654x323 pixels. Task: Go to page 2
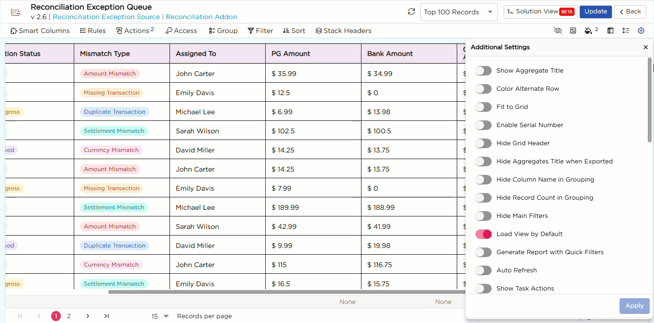tap(69, 316)
